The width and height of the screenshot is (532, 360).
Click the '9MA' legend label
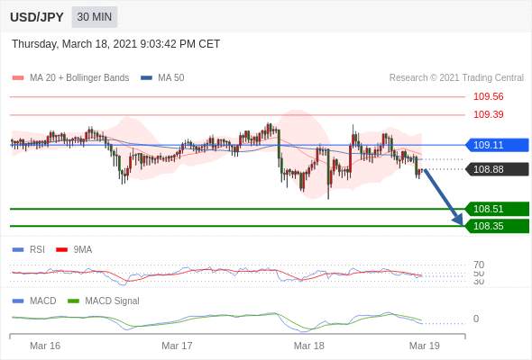[x=83, y=249]
